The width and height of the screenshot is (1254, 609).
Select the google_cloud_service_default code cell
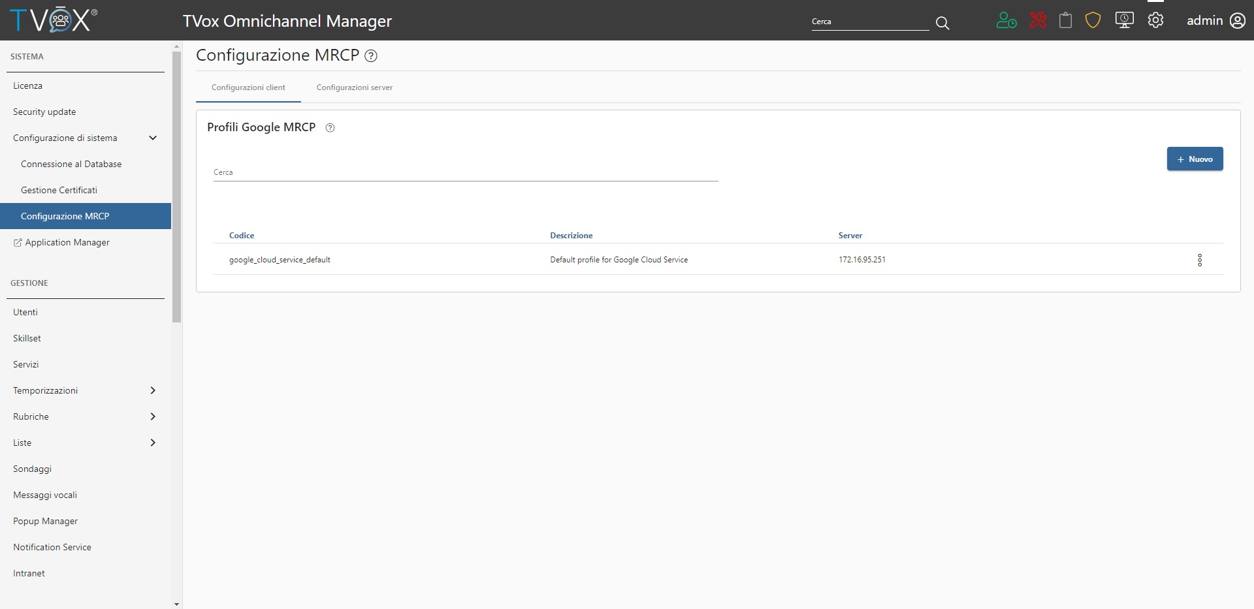(x=280, y=260)
